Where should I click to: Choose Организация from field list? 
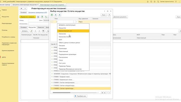[x=73, y=48]
